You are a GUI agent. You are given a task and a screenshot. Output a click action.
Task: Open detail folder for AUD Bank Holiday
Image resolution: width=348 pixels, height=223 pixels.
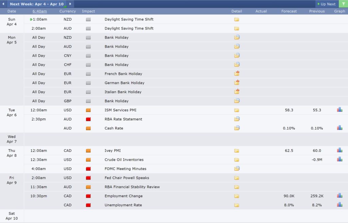[237, 46]
